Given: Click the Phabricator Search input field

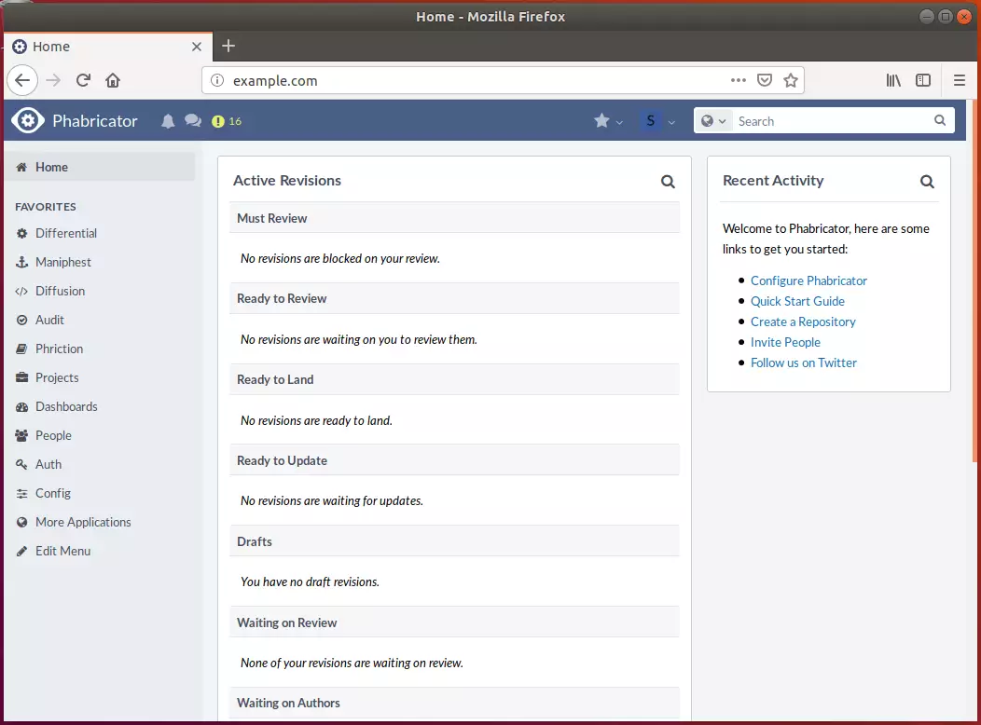Looking at the screenshot, I should (832, 121).
